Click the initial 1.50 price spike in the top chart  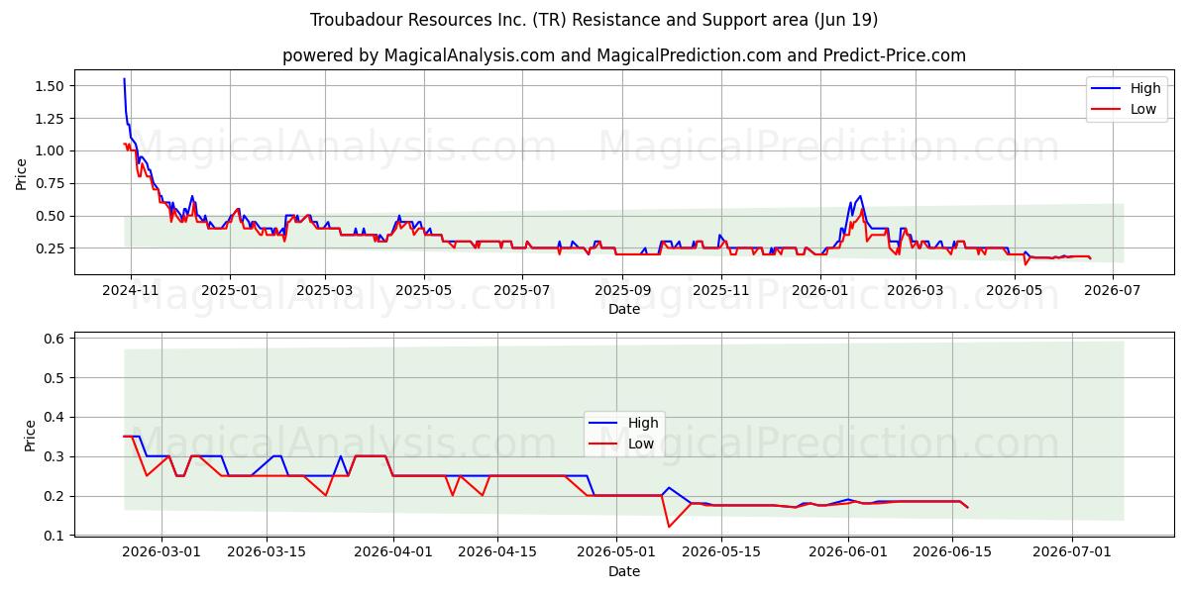[124, 79]
